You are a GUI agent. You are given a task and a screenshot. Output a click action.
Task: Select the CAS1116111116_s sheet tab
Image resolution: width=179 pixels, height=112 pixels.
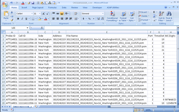point(22,107)
